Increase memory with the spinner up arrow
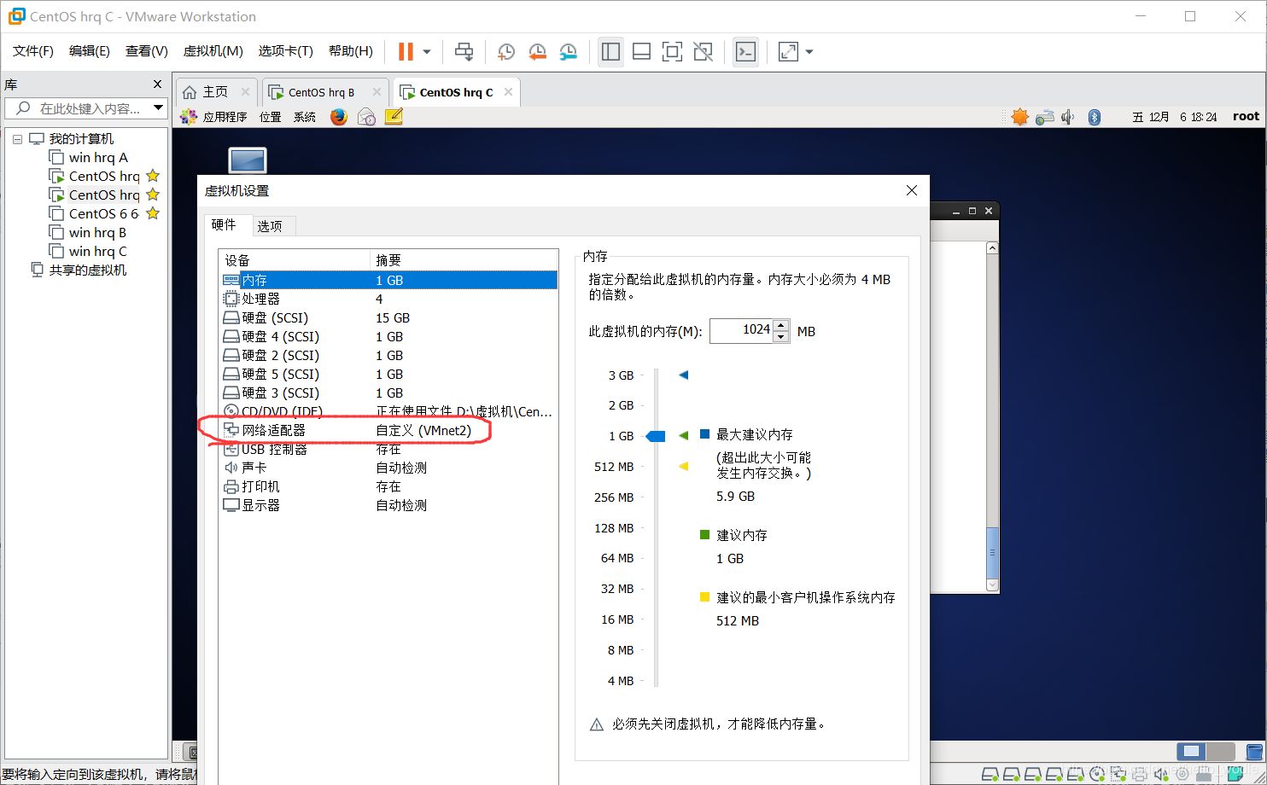This screenshot has height=785, width=1267. (781, 325)
